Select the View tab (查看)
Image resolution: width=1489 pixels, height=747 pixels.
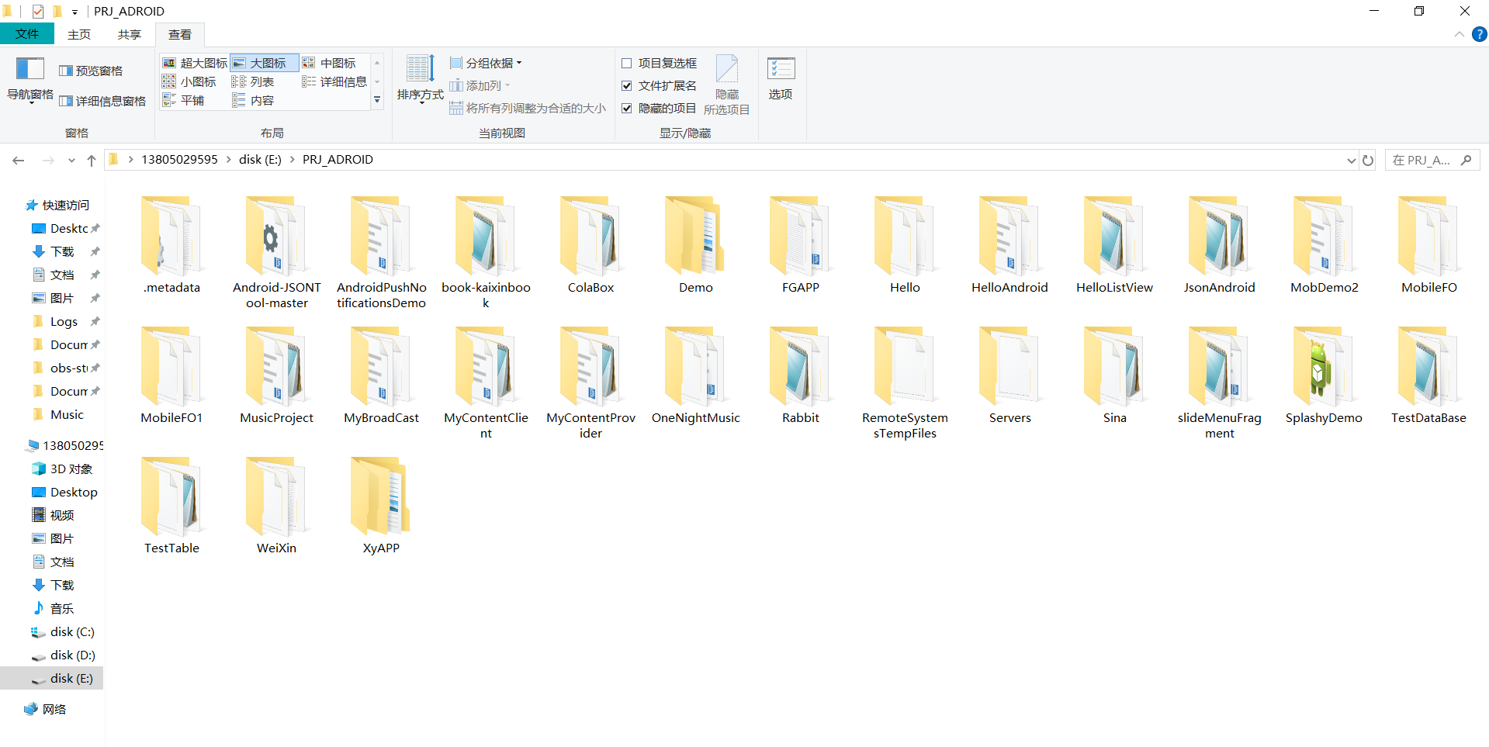180,34
